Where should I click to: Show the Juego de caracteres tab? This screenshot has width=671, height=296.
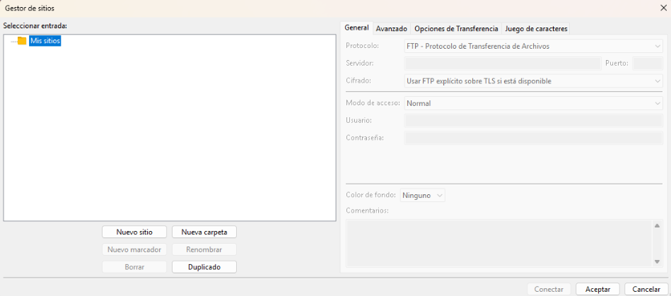pos(536,29)
